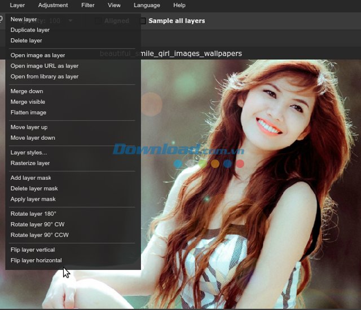Viewport: 361px width, 310px height.
Task: Choose Rotate layer 90° CW
Action: coord(73,224)
